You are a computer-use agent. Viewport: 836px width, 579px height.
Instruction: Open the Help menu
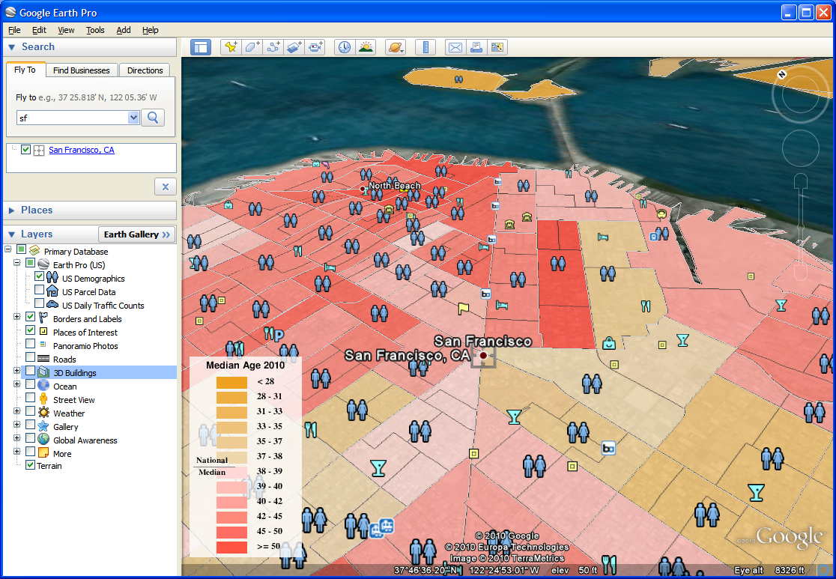[151, 31]
